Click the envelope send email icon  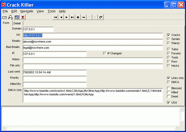tap(4, 18)
